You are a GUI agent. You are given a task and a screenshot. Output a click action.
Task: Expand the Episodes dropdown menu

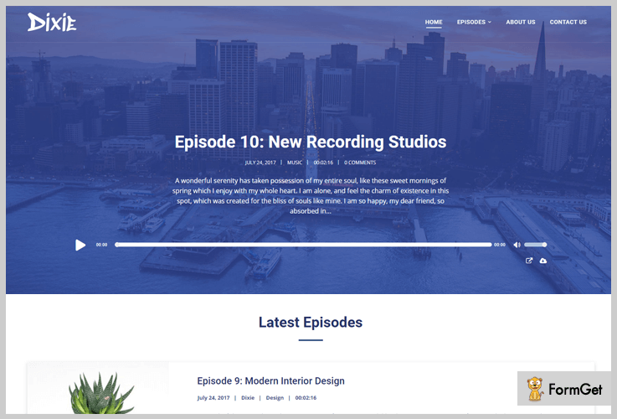474,22
